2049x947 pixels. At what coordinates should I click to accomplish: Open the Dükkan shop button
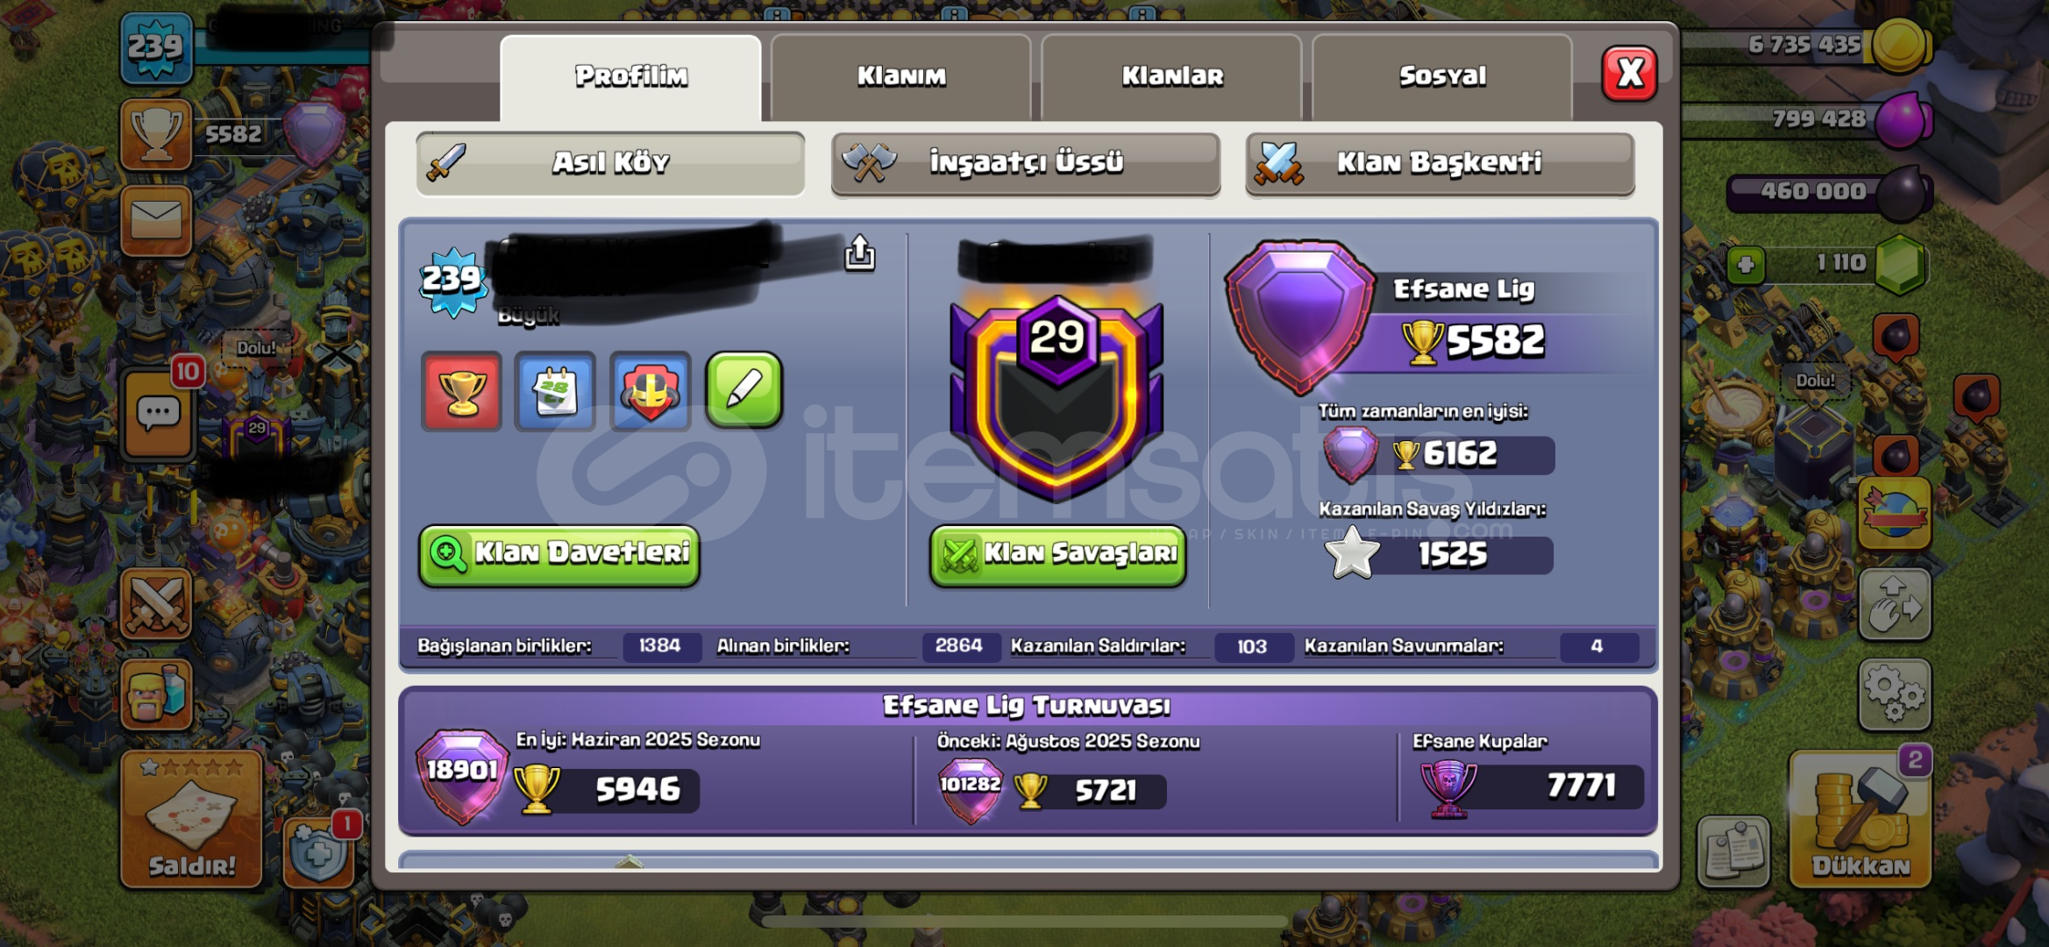1860,819
